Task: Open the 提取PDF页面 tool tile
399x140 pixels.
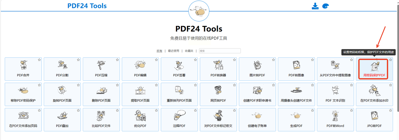Action: (x=140, y=95)
